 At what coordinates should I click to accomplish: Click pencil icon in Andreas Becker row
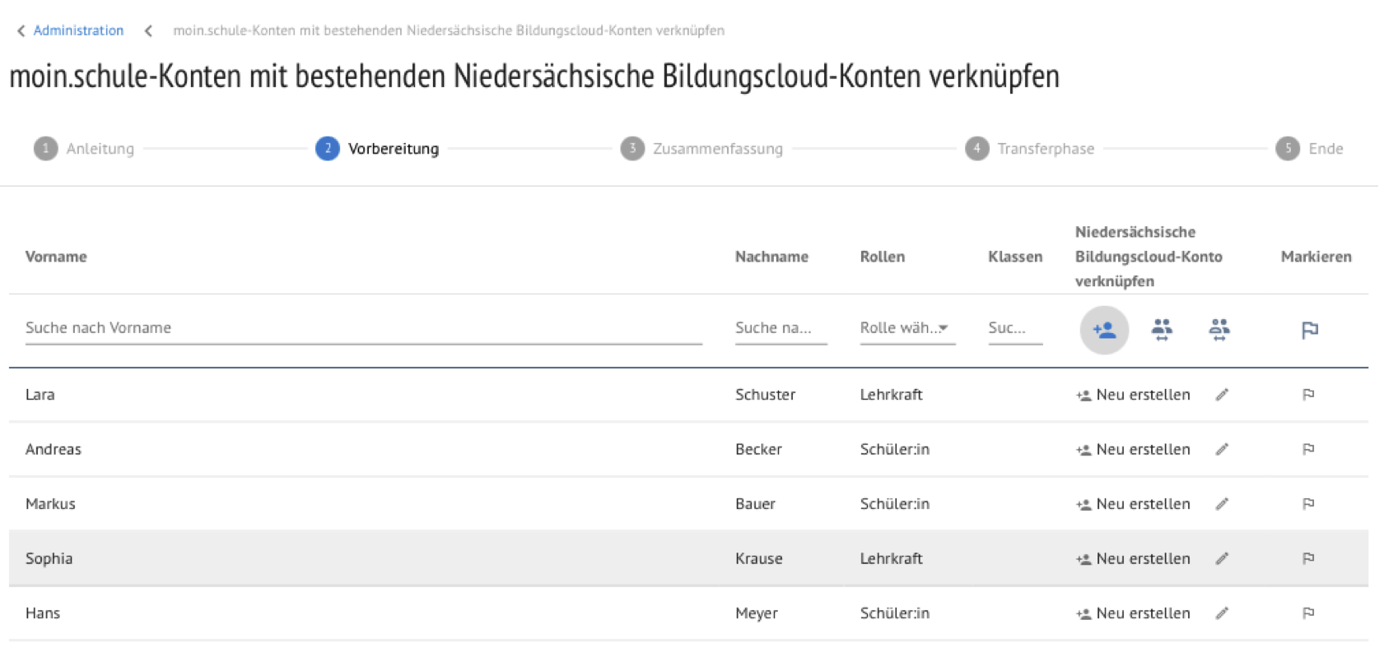(x=1222, y=449)
